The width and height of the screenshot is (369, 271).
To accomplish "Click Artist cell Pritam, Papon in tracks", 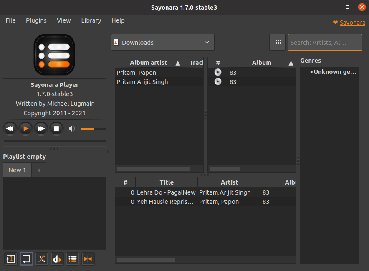I will pyautogui.click(x=219, y=202).
